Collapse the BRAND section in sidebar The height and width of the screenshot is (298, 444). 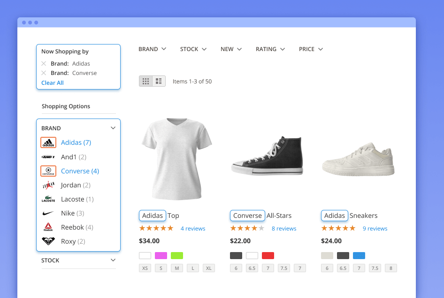coord(113,128)
